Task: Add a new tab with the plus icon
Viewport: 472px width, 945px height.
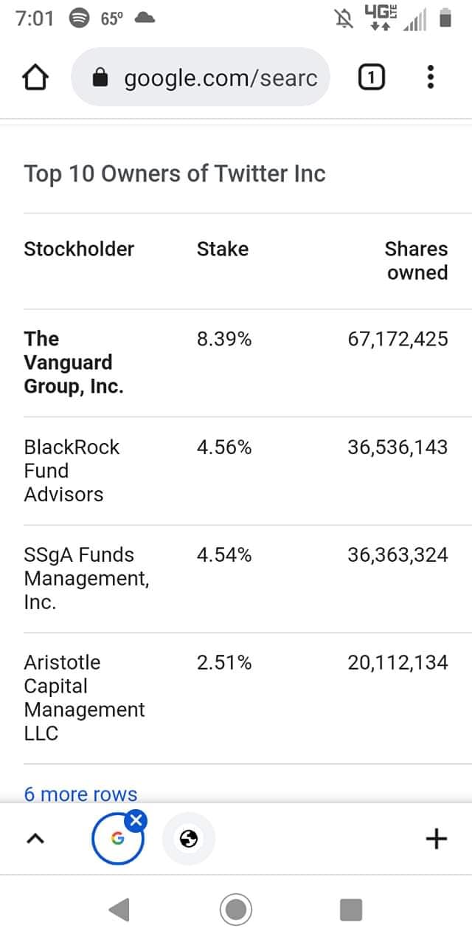Action: pos(437,839)
